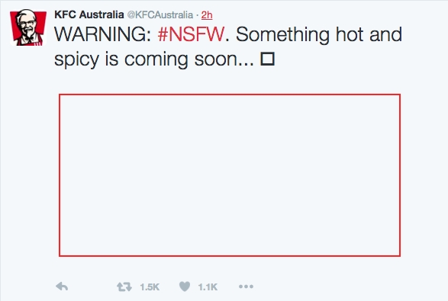Click the empty center of the media box
448x301 pixels.
click(x=230, y=175)
